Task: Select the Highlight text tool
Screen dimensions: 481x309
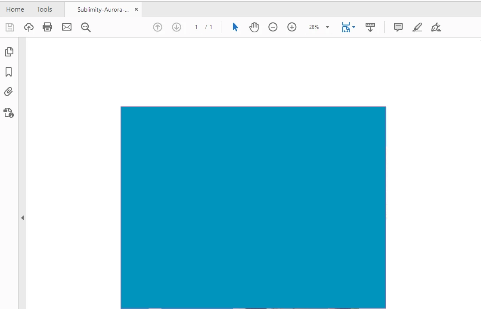Action: pos(417,27)
